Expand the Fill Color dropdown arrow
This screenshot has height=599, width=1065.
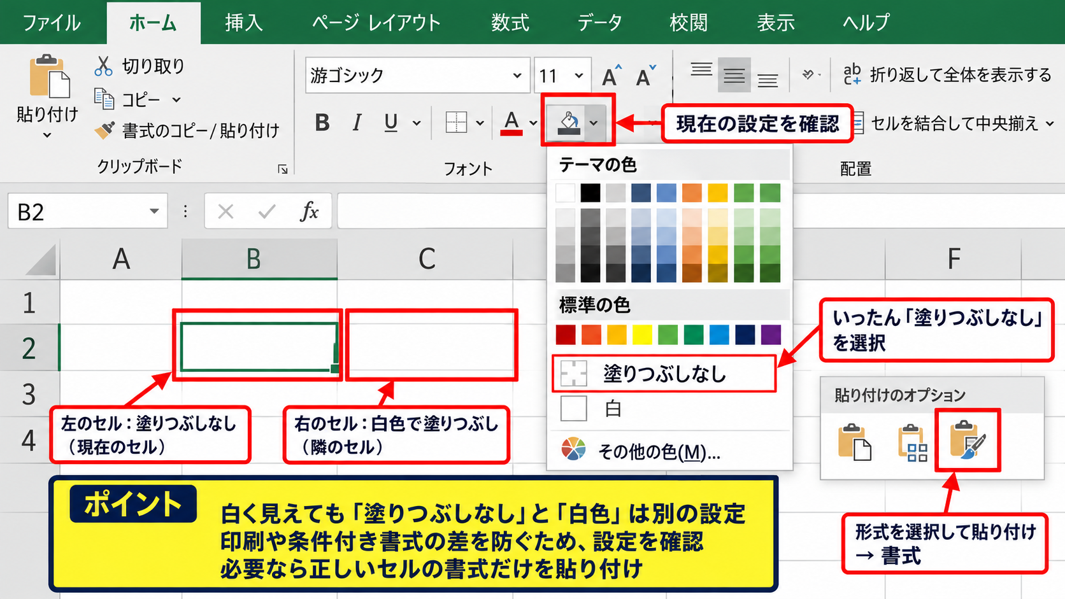594,122
